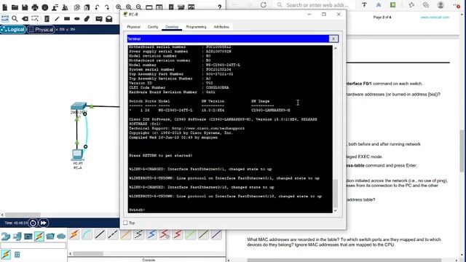Select the cloud Multiuser Connection category

click(61, 237)
